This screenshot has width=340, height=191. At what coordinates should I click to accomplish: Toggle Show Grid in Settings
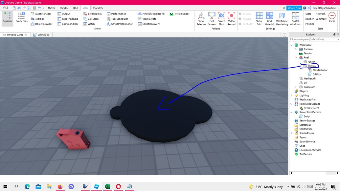click(x=259, y=19)
